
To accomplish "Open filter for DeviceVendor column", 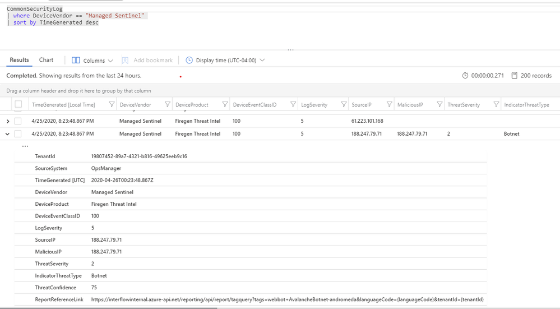I will (x=167, y=104).
